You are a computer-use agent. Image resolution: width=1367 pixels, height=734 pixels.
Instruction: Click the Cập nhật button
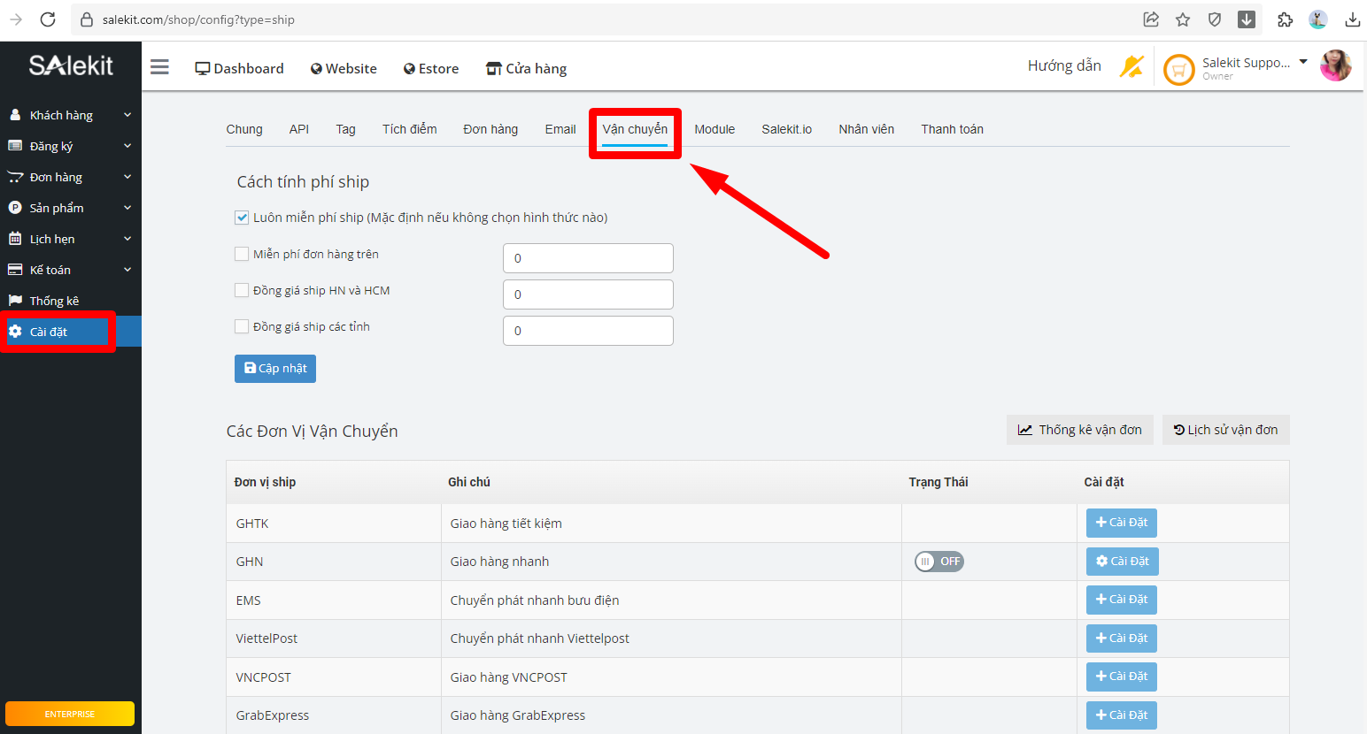(275, 368)
